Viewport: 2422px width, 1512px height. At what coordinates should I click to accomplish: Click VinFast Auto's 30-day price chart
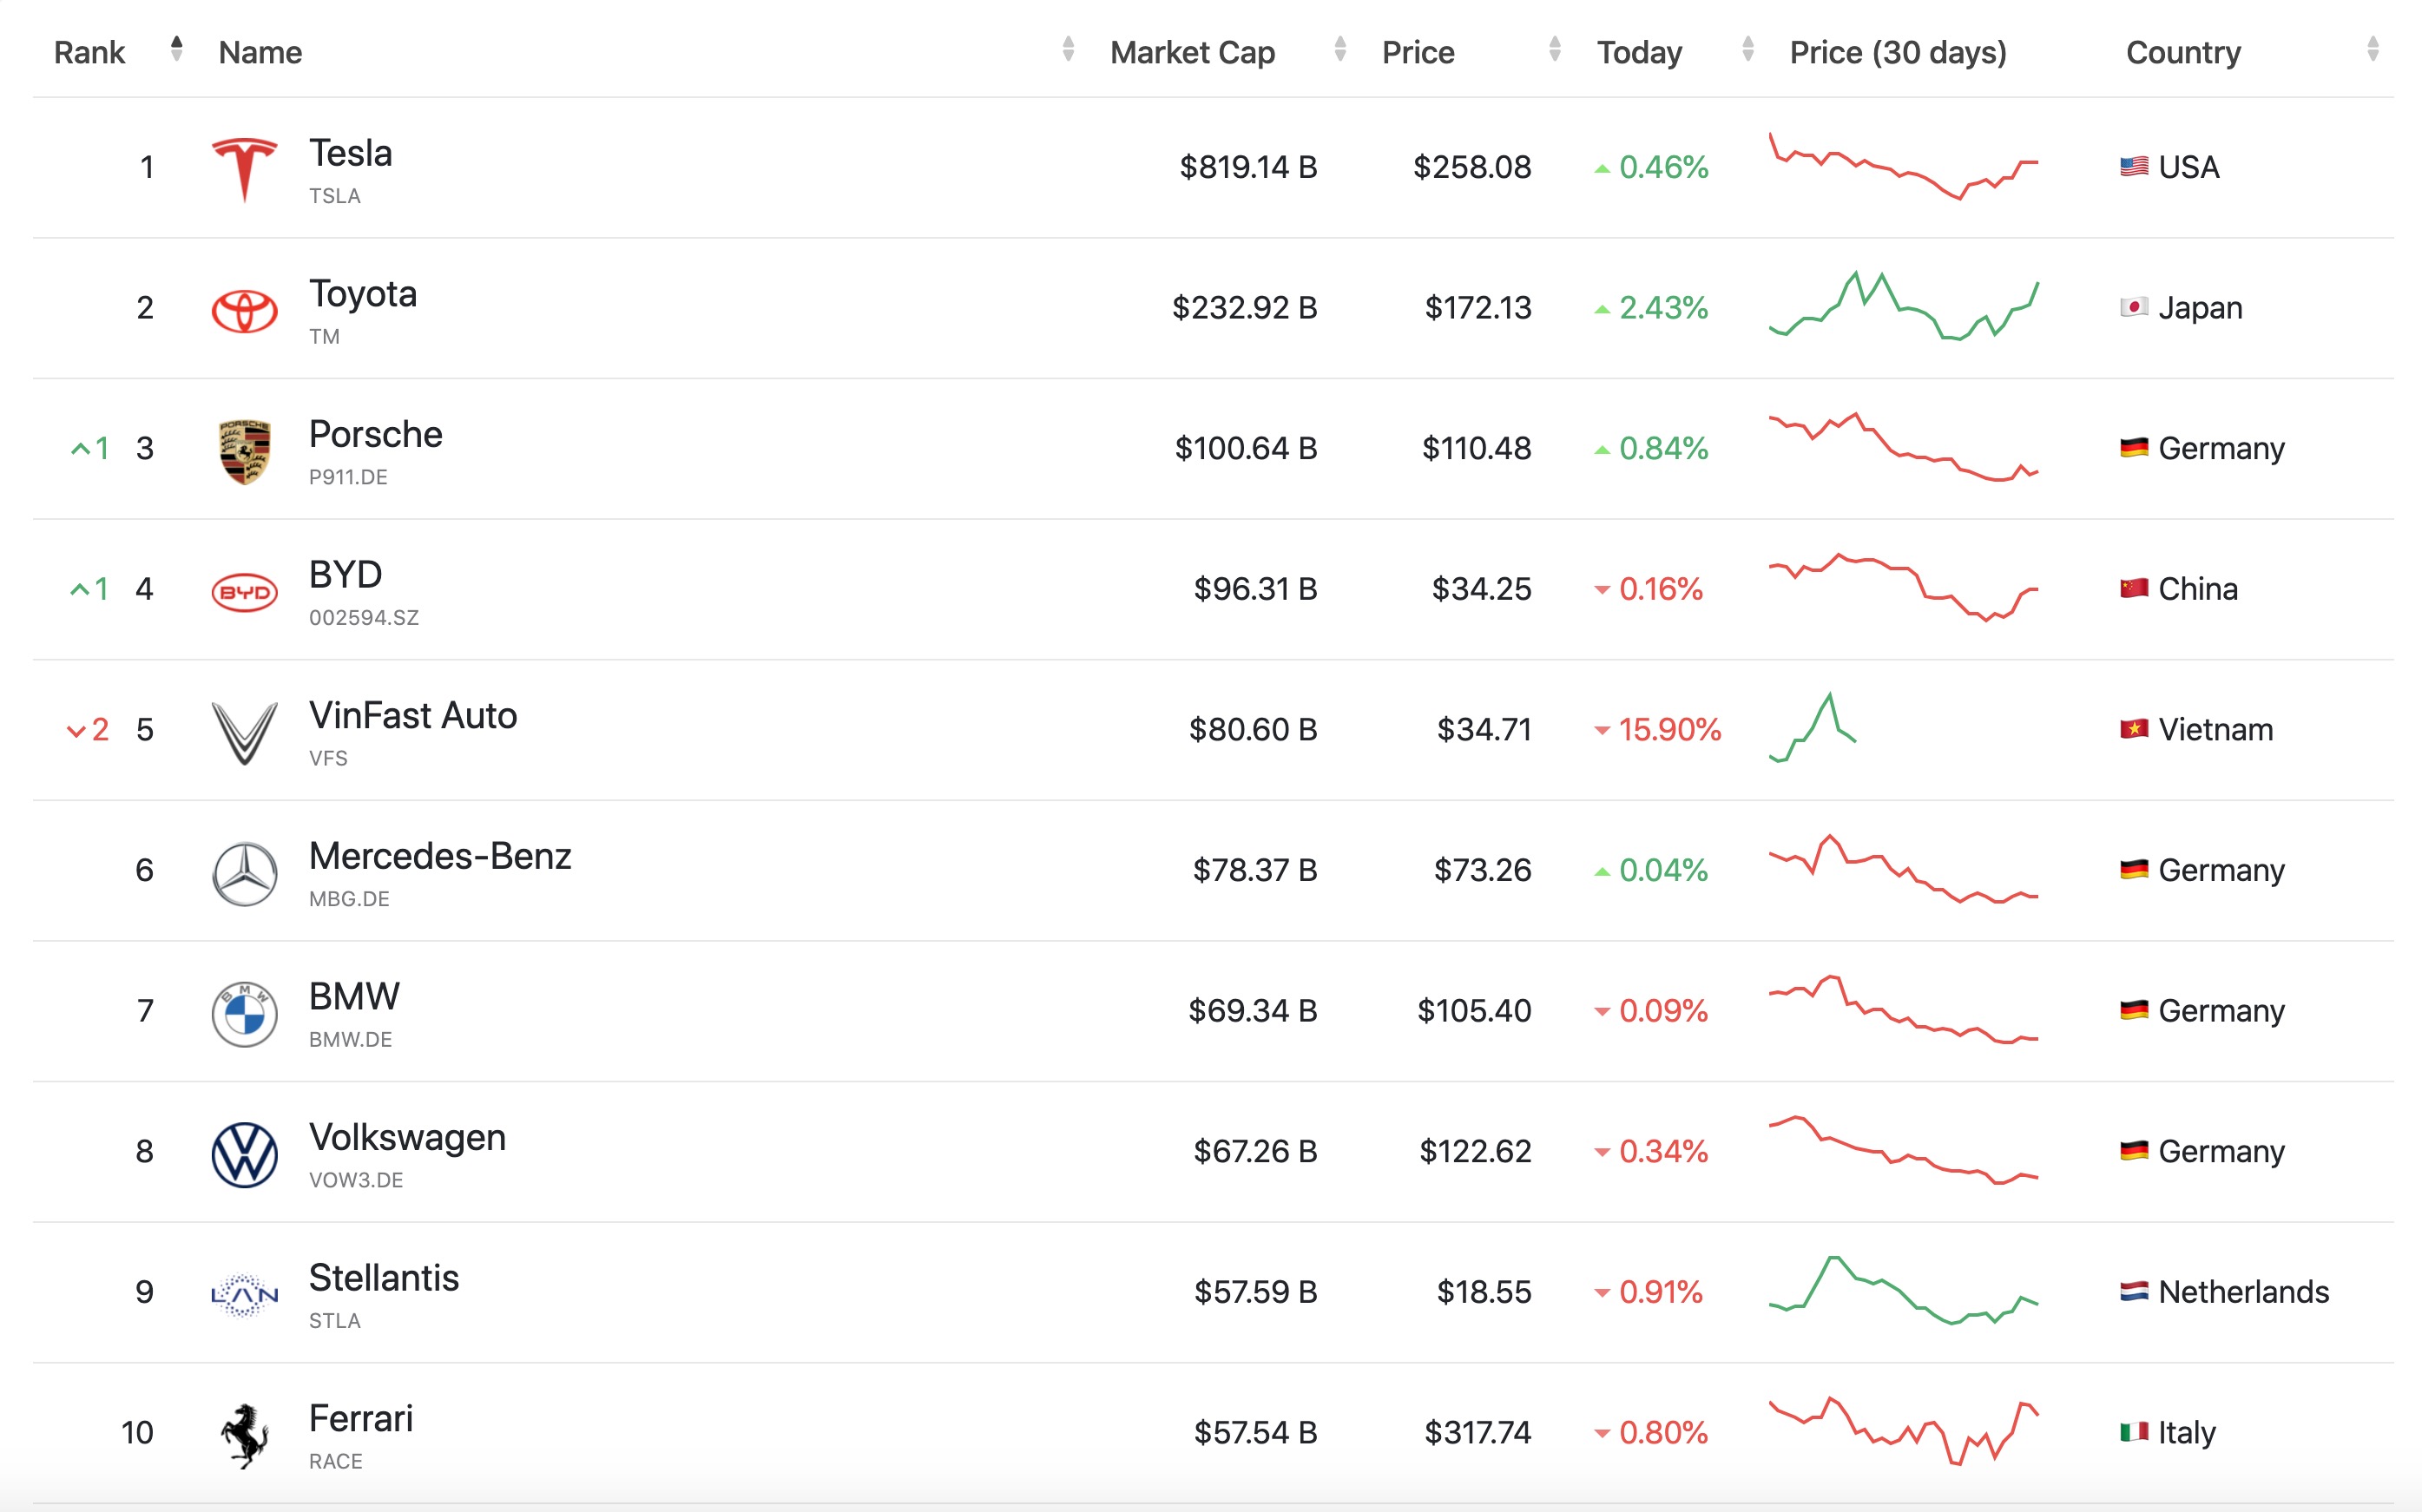click(1812, 727)
